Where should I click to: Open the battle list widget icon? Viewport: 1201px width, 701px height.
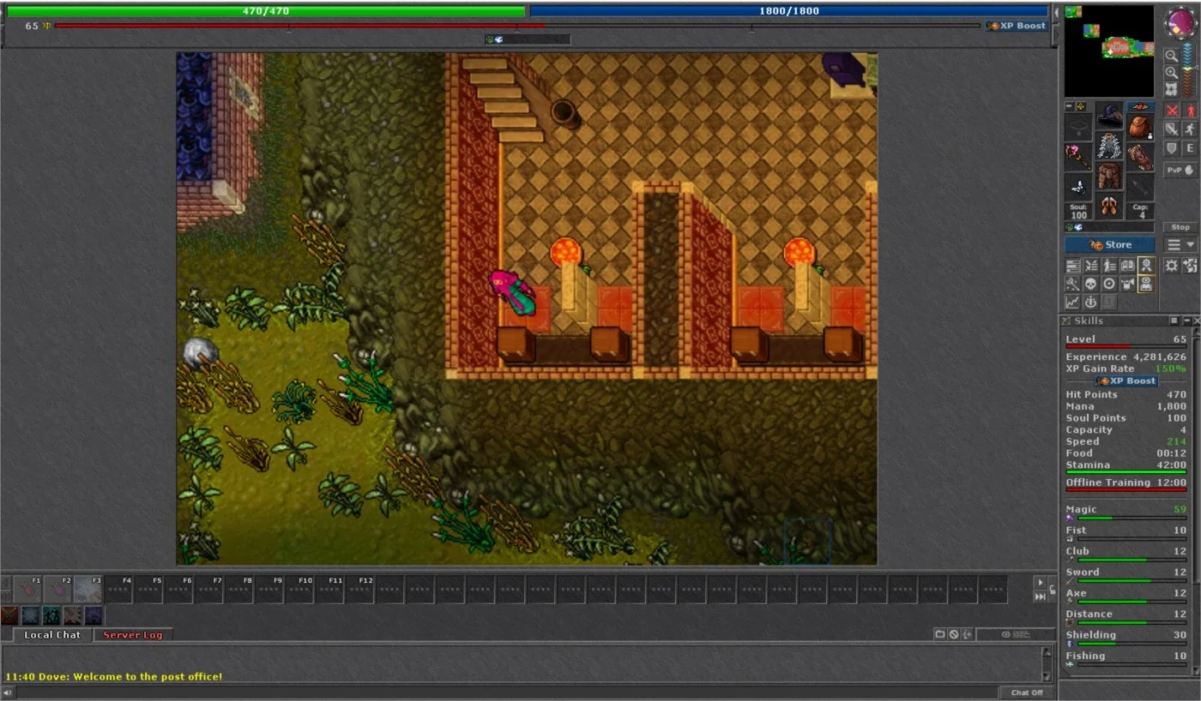pos(1091,266)
